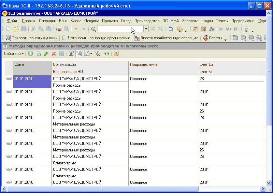Click the calculator icon in main toolbar
The width and height of the screenshot is (273, 193).
tap(196, 29)
